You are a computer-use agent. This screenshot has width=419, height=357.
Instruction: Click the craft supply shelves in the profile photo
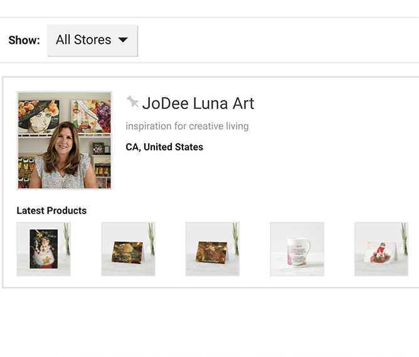pyautogui.click(x=28, y=169)
